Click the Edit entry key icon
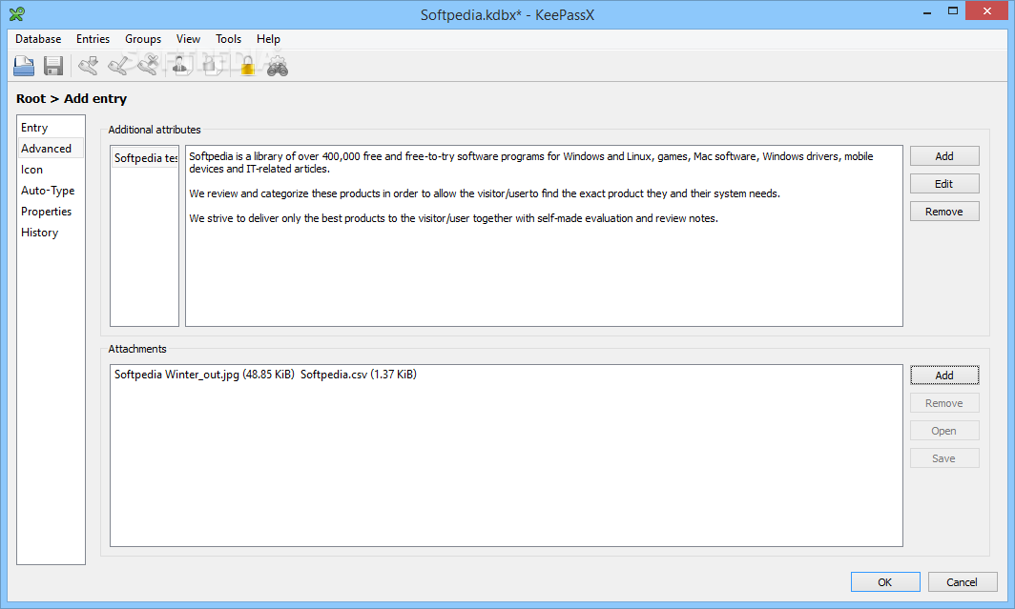The image size is (1015, 609). [118, 66]
